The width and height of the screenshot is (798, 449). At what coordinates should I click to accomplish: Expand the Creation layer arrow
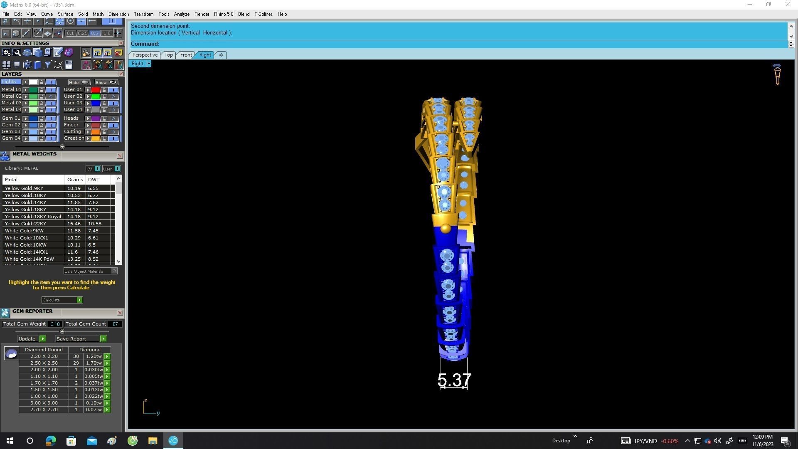pos(88,138)
